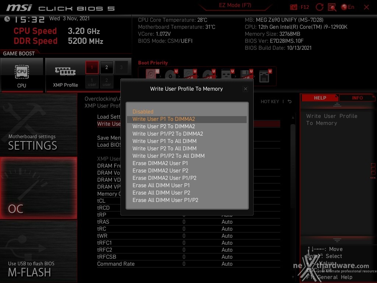The height and width of the screenshot is (283, 377).
Task: Open the M-FLASH BIOS flashing section
Action: click(x=38, y=252)
